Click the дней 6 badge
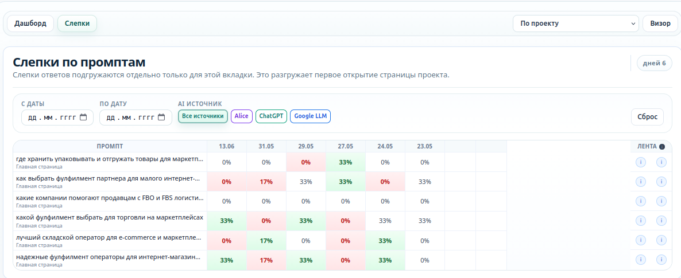The image size is (681, 278). (x=655, y=63)
